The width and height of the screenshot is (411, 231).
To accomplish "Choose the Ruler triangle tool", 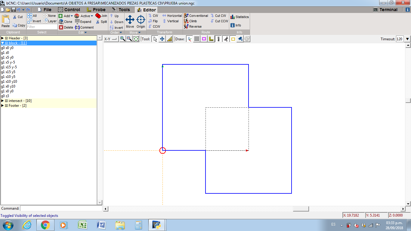I will pos(169,39).
